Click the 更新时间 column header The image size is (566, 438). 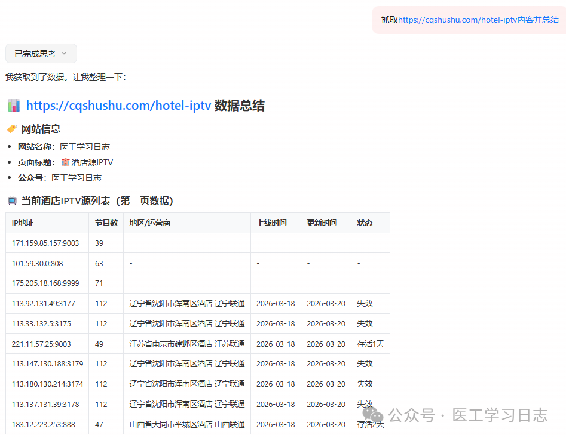[x=321, y=223]
